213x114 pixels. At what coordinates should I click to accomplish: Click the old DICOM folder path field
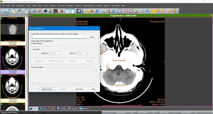tap(59, 37)
